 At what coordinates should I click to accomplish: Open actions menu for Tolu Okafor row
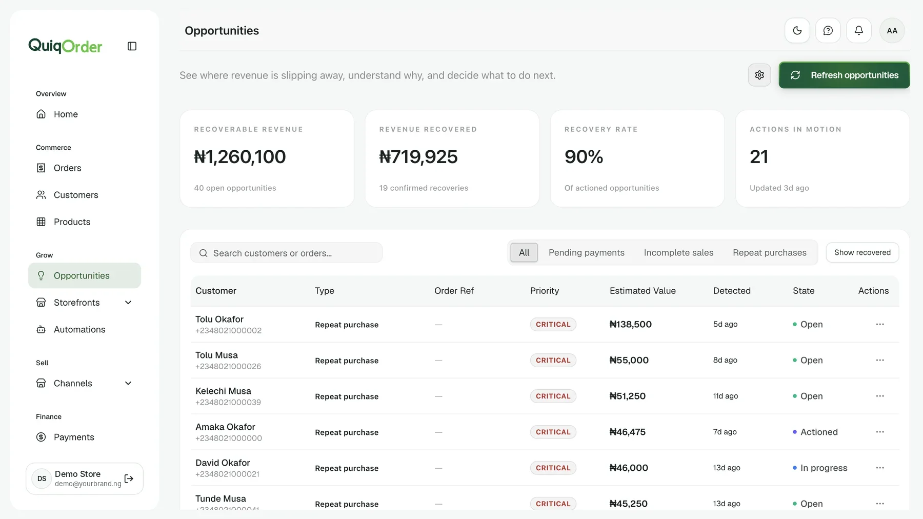pyautogui.click(x=880, y=324)
